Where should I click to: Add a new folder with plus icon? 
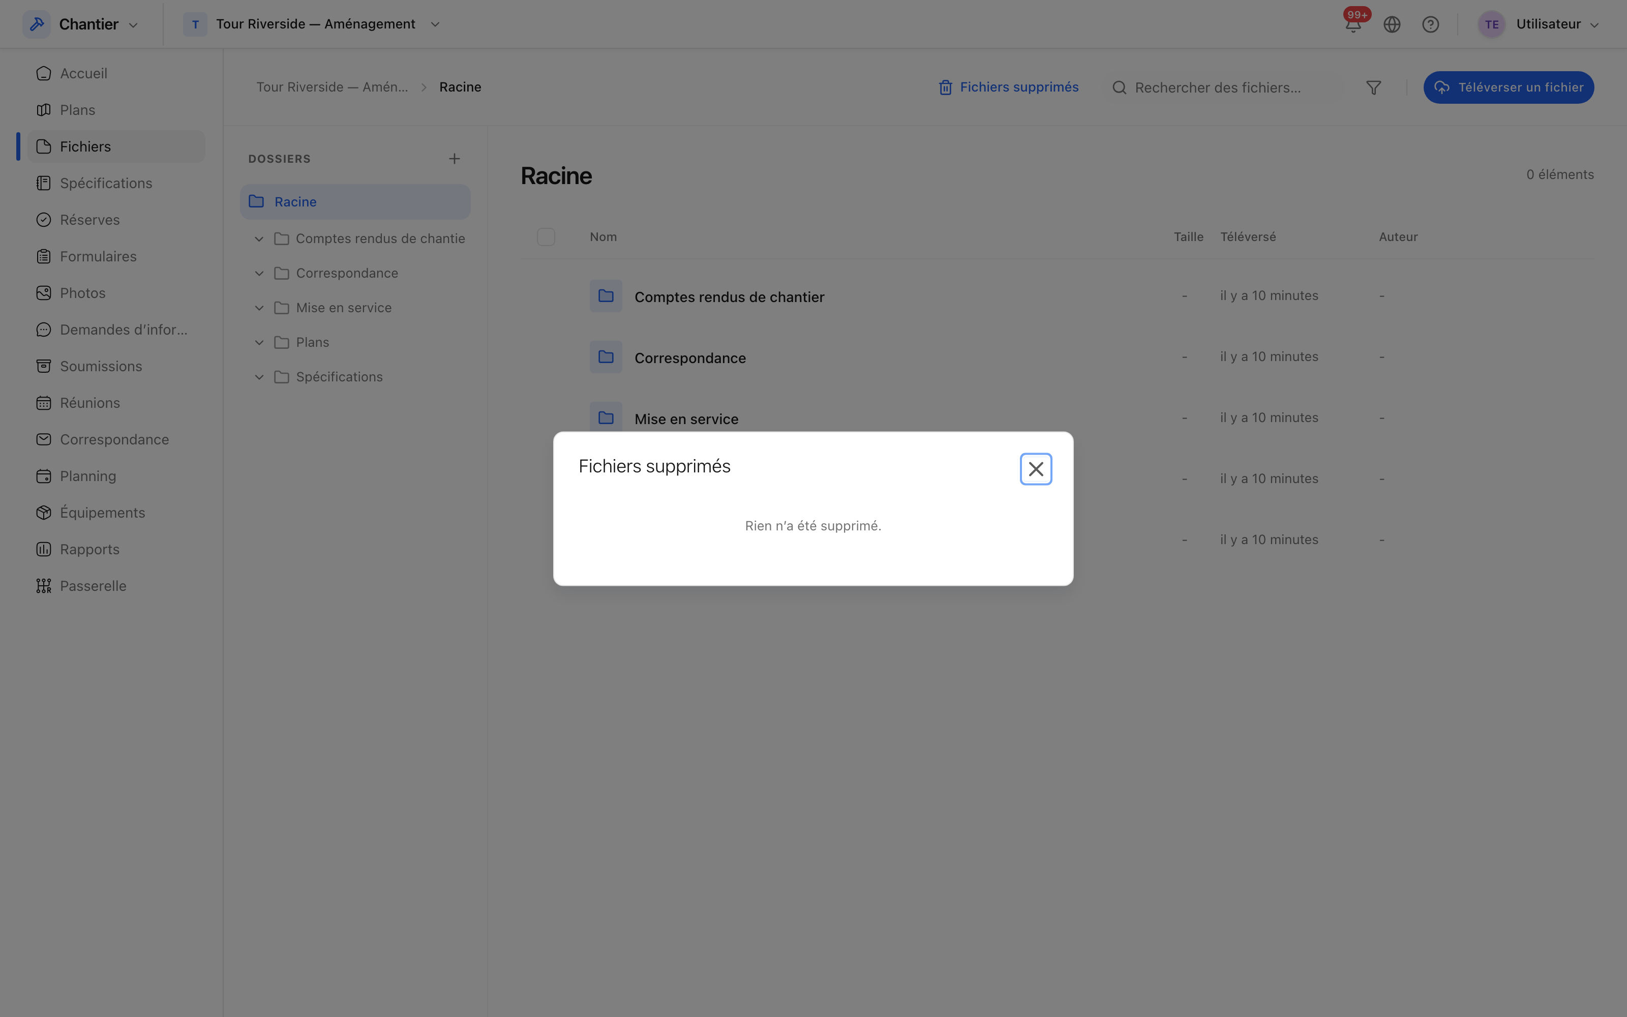pyautogui.click(x=455, y=159)
